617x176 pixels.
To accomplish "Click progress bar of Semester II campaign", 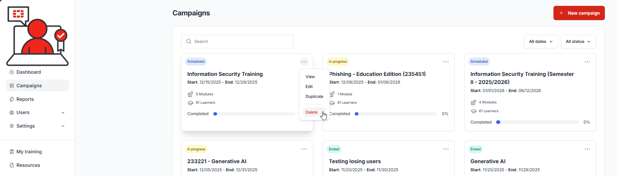I will (x=537, y=122).
